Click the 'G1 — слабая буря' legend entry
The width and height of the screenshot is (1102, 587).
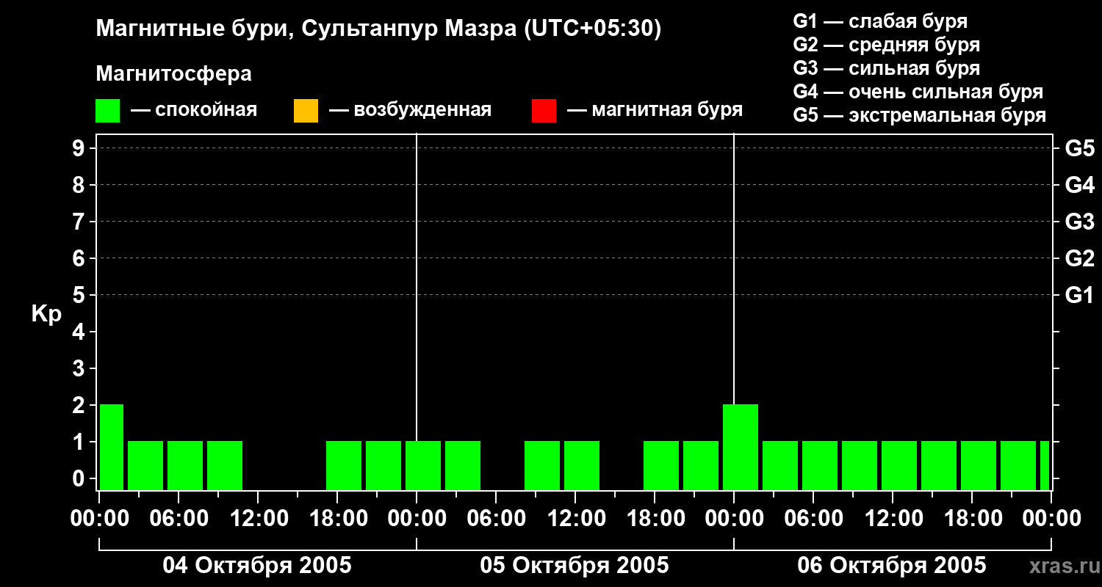pos(880,21)
